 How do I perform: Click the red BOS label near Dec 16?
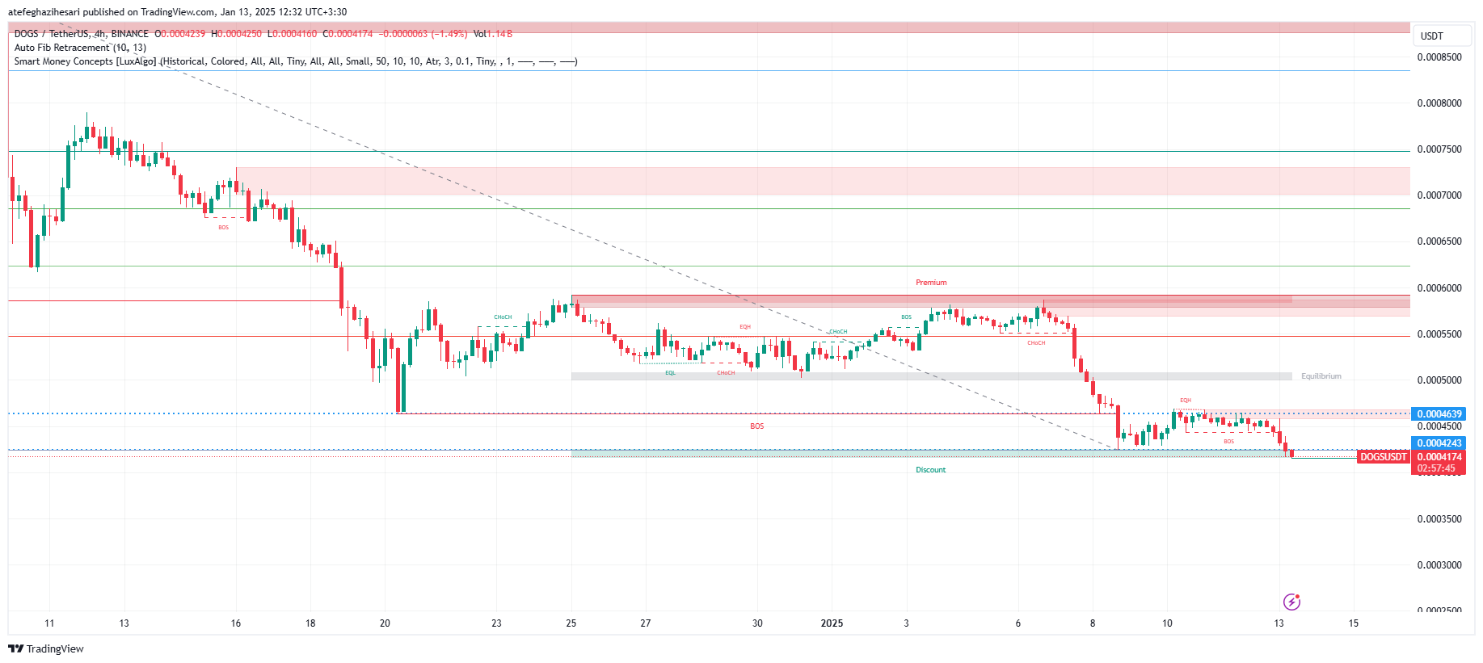pyautogui.click(x=223, y=228)
